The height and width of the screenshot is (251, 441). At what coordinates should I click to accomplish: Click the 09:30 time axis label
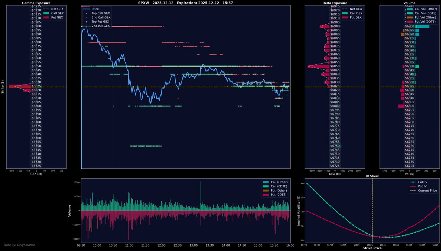pyautogui.click(x=82, y=245)
